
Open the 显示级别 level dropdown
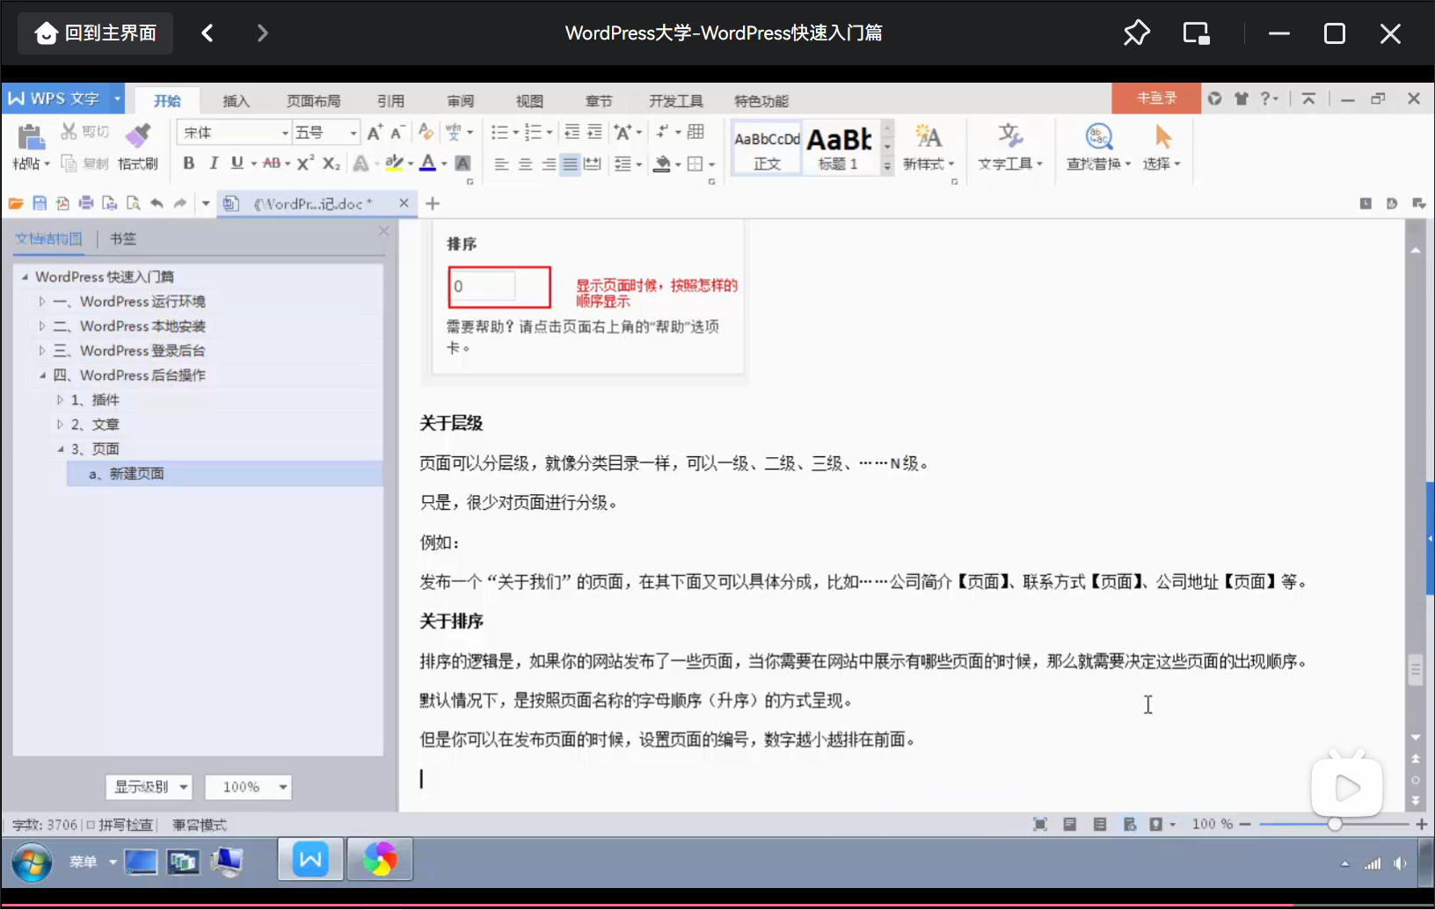(149, 787)
